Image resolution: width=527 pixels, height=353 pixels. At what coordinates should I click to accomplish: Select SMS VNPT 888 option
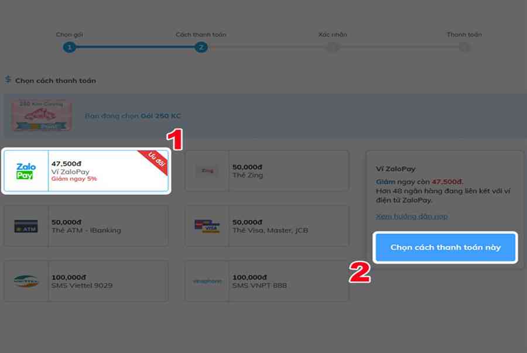(x=267, y=281)
